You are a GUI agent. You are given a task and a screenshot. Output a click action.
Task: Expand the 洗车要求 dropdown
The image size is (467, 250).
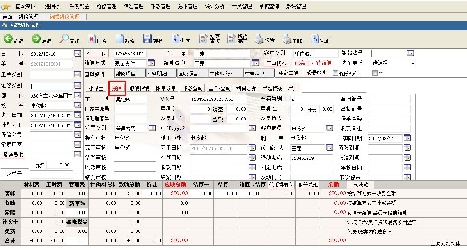click(x=412, y=63)
